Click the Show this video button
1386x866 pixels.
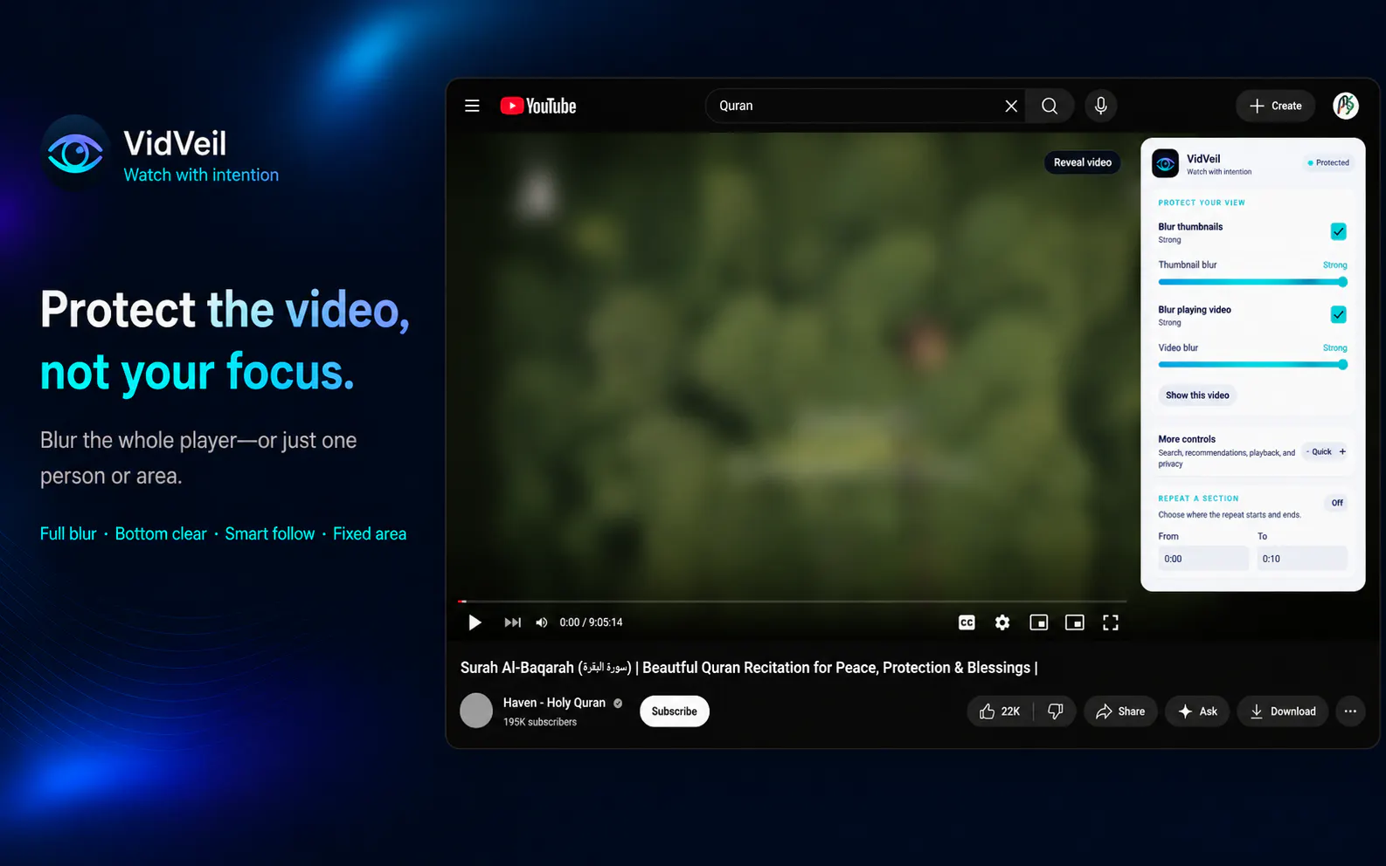point(1197,395)
